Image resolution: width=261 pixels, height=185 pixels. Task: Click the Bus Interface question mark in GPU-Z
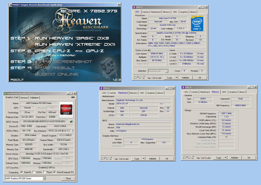73,131
